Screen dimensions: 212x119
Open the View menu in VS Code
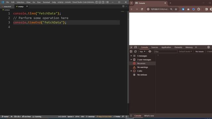coord(28,2)
